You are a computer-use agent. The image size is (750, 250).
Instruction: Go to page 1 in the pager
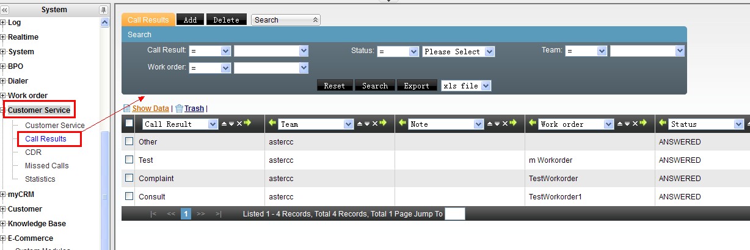[186, 214]
